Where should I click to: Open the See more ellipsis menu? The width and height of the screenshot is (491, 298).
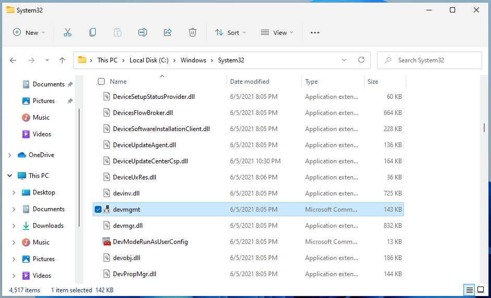click(x=314, y=32)
